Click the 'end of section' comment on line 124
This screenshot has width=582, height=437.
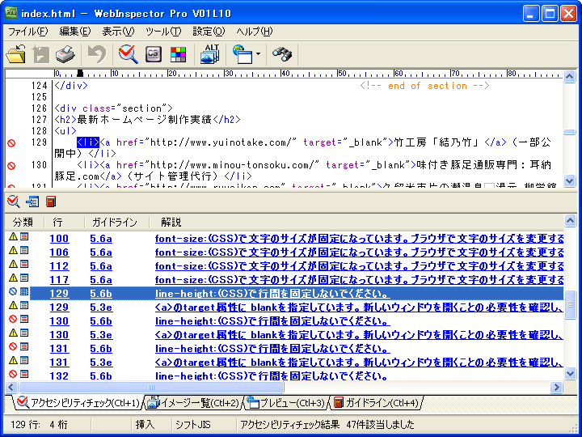(x=424, y=86)
